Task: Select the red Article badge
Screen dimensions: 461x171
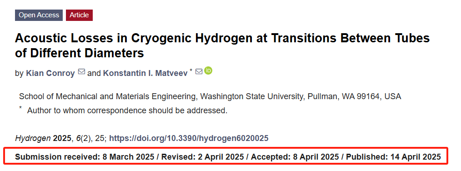Action: pos(79,15)
